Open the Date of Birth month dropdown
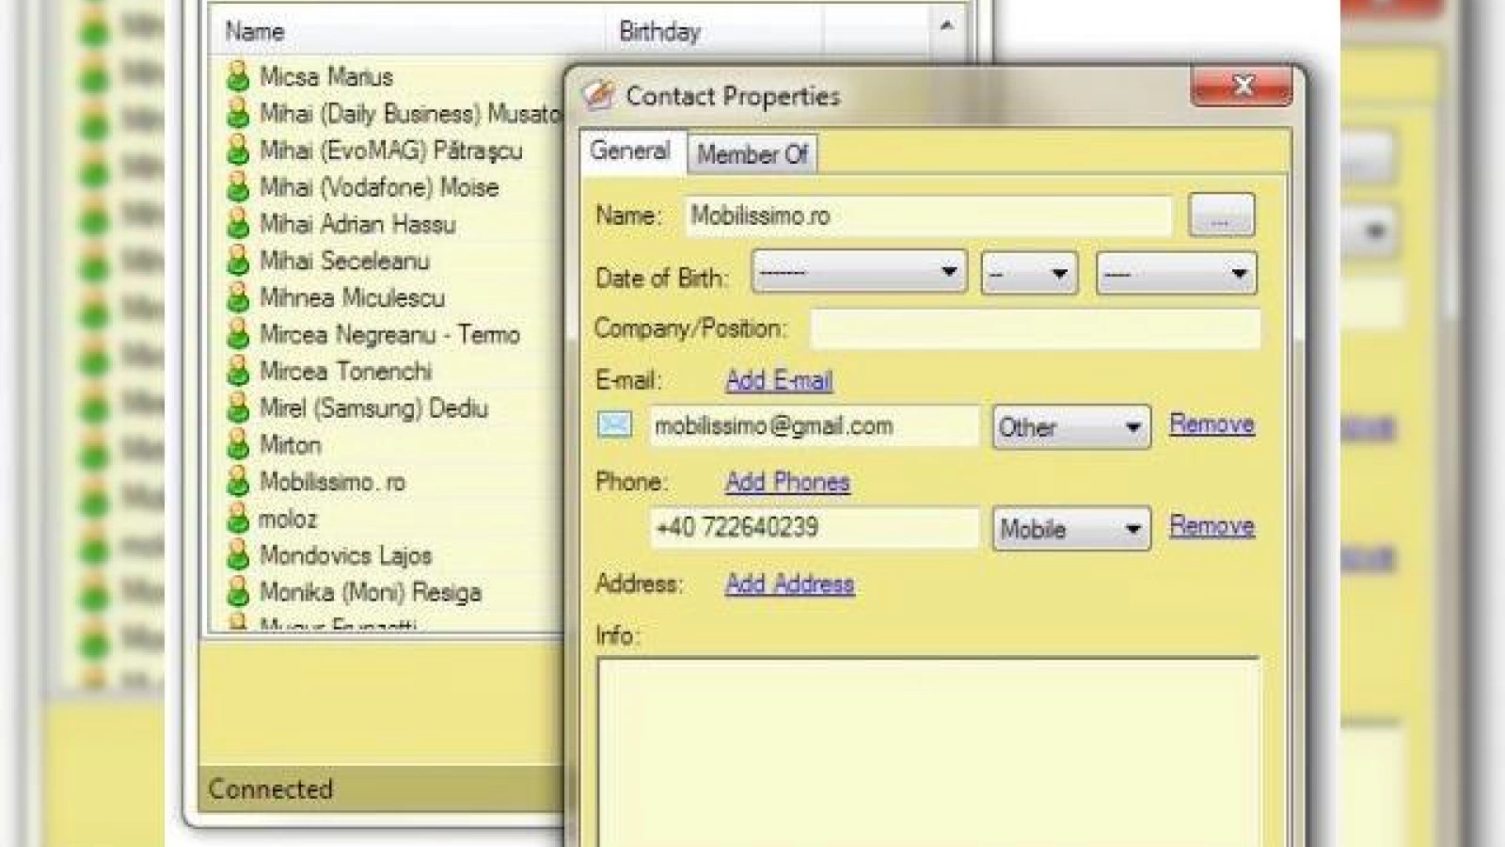 pos(859,273)
